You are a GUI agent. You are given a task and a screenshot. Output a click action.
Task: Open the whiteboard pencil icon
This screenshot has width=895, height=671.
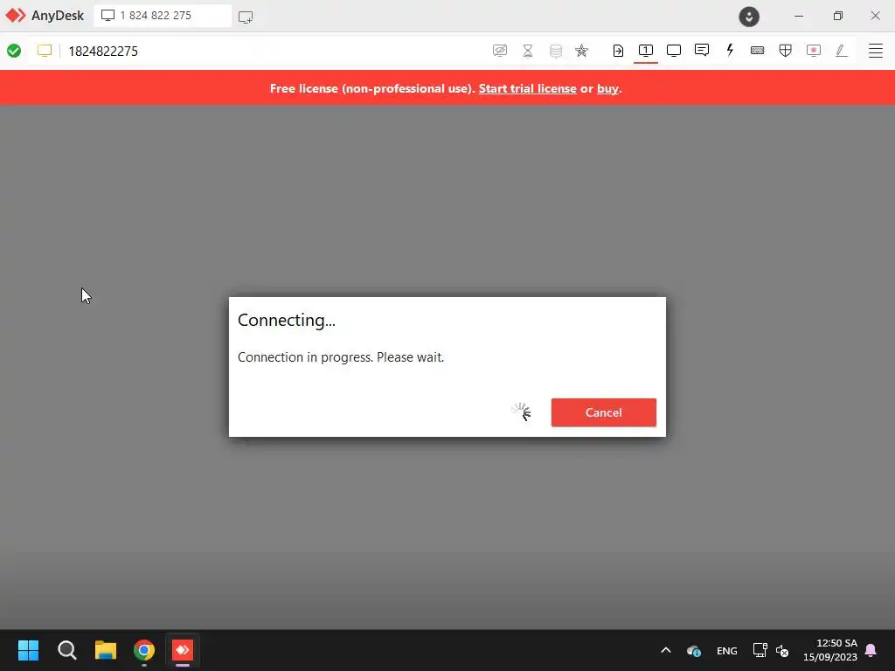[842, 51]
